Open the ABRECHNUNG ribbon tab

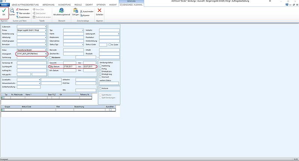(49, 5)
